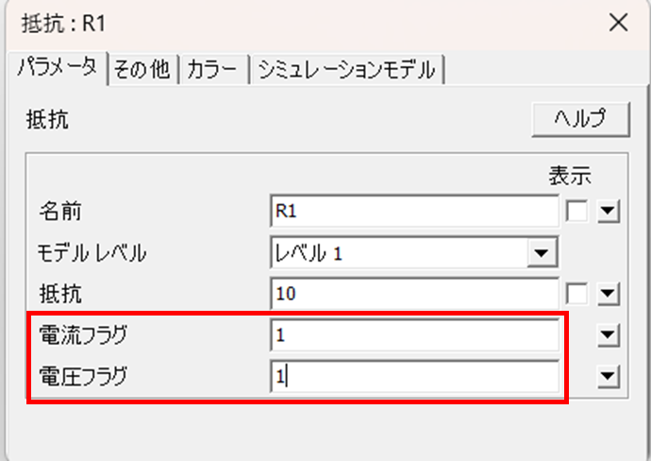Click the 抵抗 value field showing 10
651x461 pixels.
point(413,294)
